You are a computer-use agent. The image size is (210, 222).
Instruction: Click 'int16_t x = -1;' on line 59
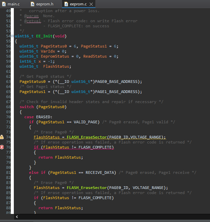tap(37, 61)
